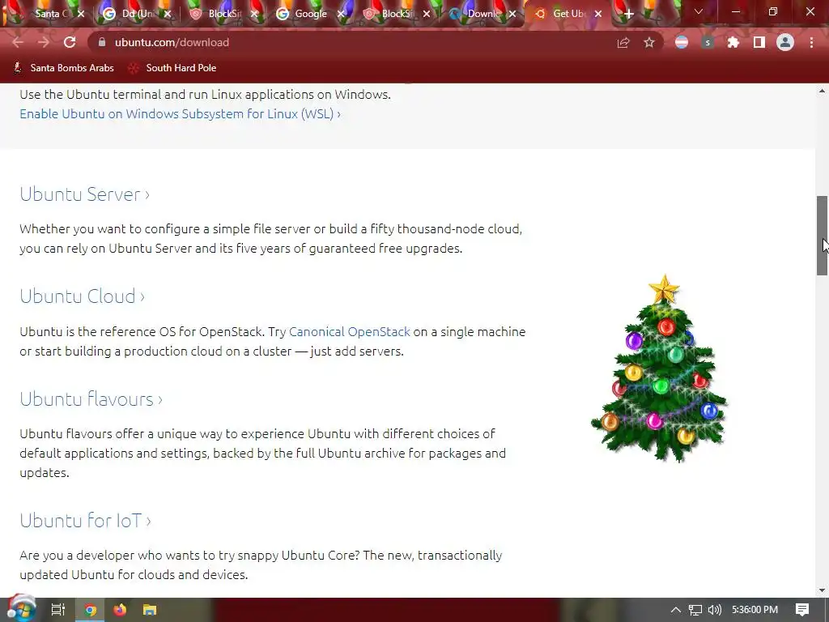Open Santa Bombs Arabs bookmark
Image resolution: width=829 pixels, height=622 pixels.
click(63, 68)
